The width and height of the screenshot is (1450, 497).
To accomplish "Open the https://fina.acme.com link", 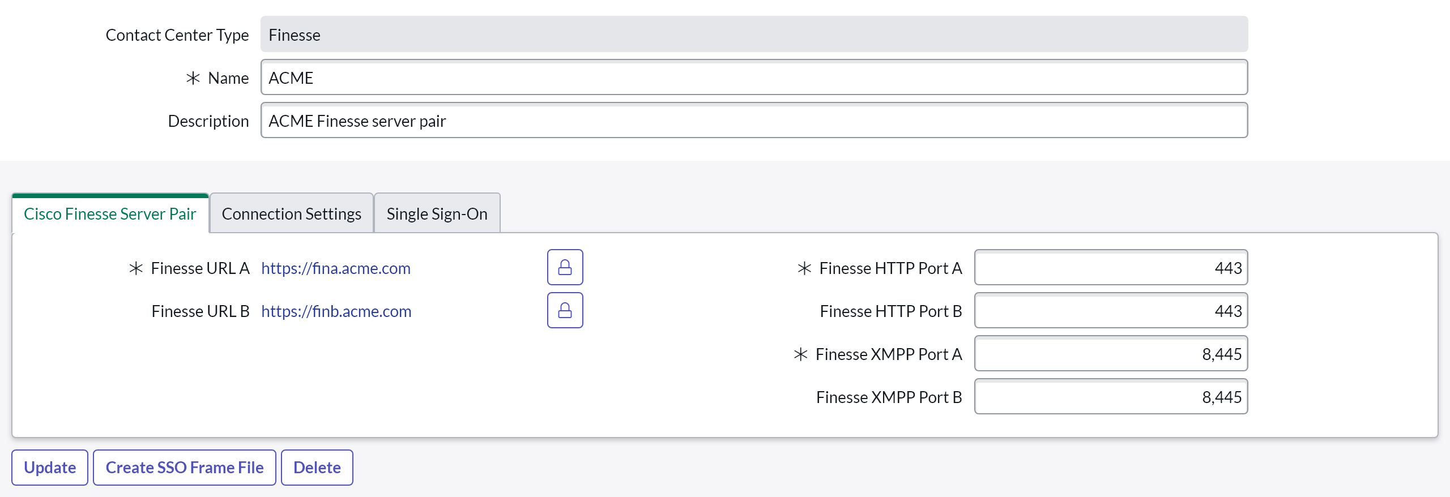I will [x=335, y=268].
